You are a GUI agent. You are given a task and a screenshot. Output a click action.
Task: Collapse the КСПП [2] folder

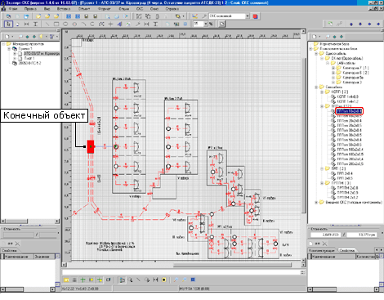pyautogui.click(x=322, y=92)
